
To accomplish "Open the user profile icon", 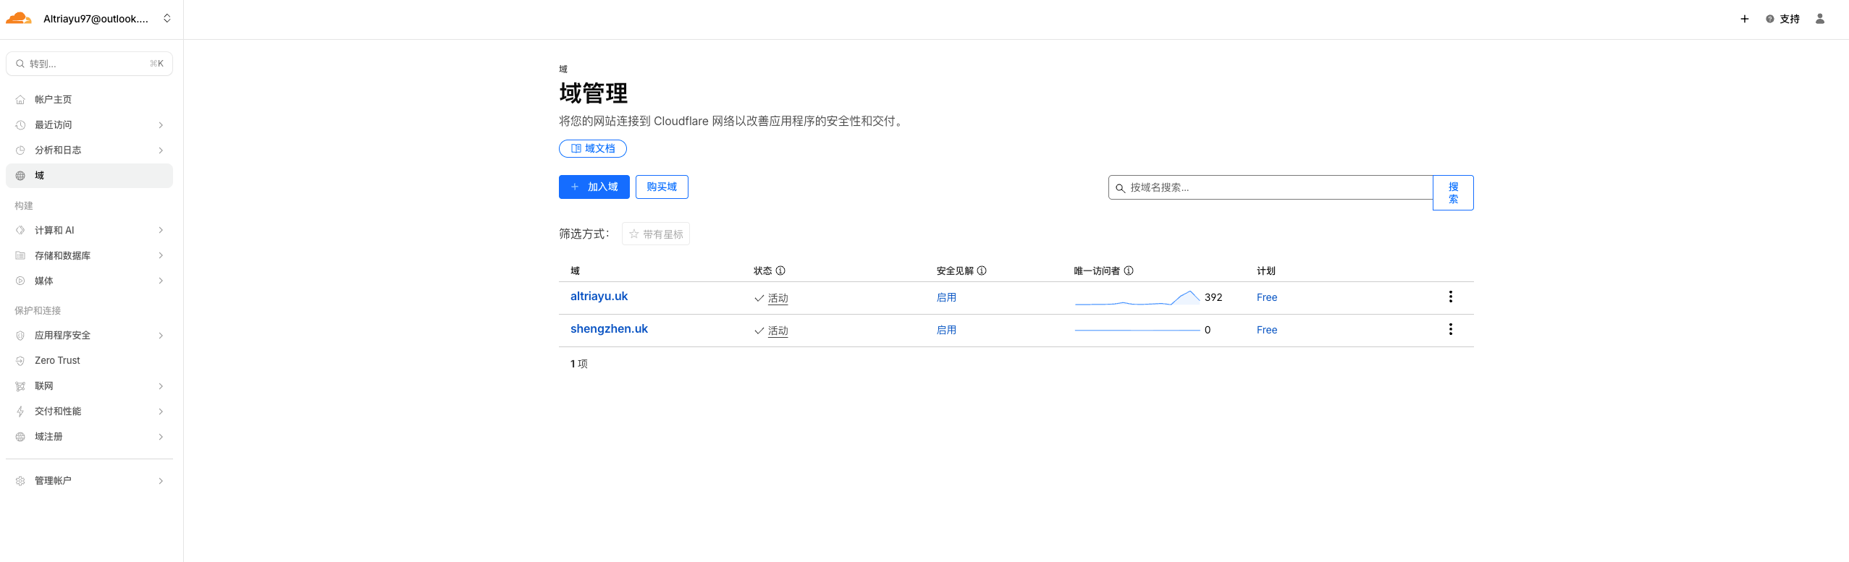I will click(x=1819, y=19).
